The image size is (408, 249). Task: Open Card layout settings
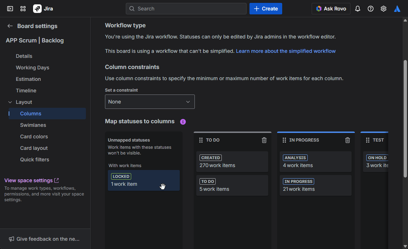click(x=34, y=148)
